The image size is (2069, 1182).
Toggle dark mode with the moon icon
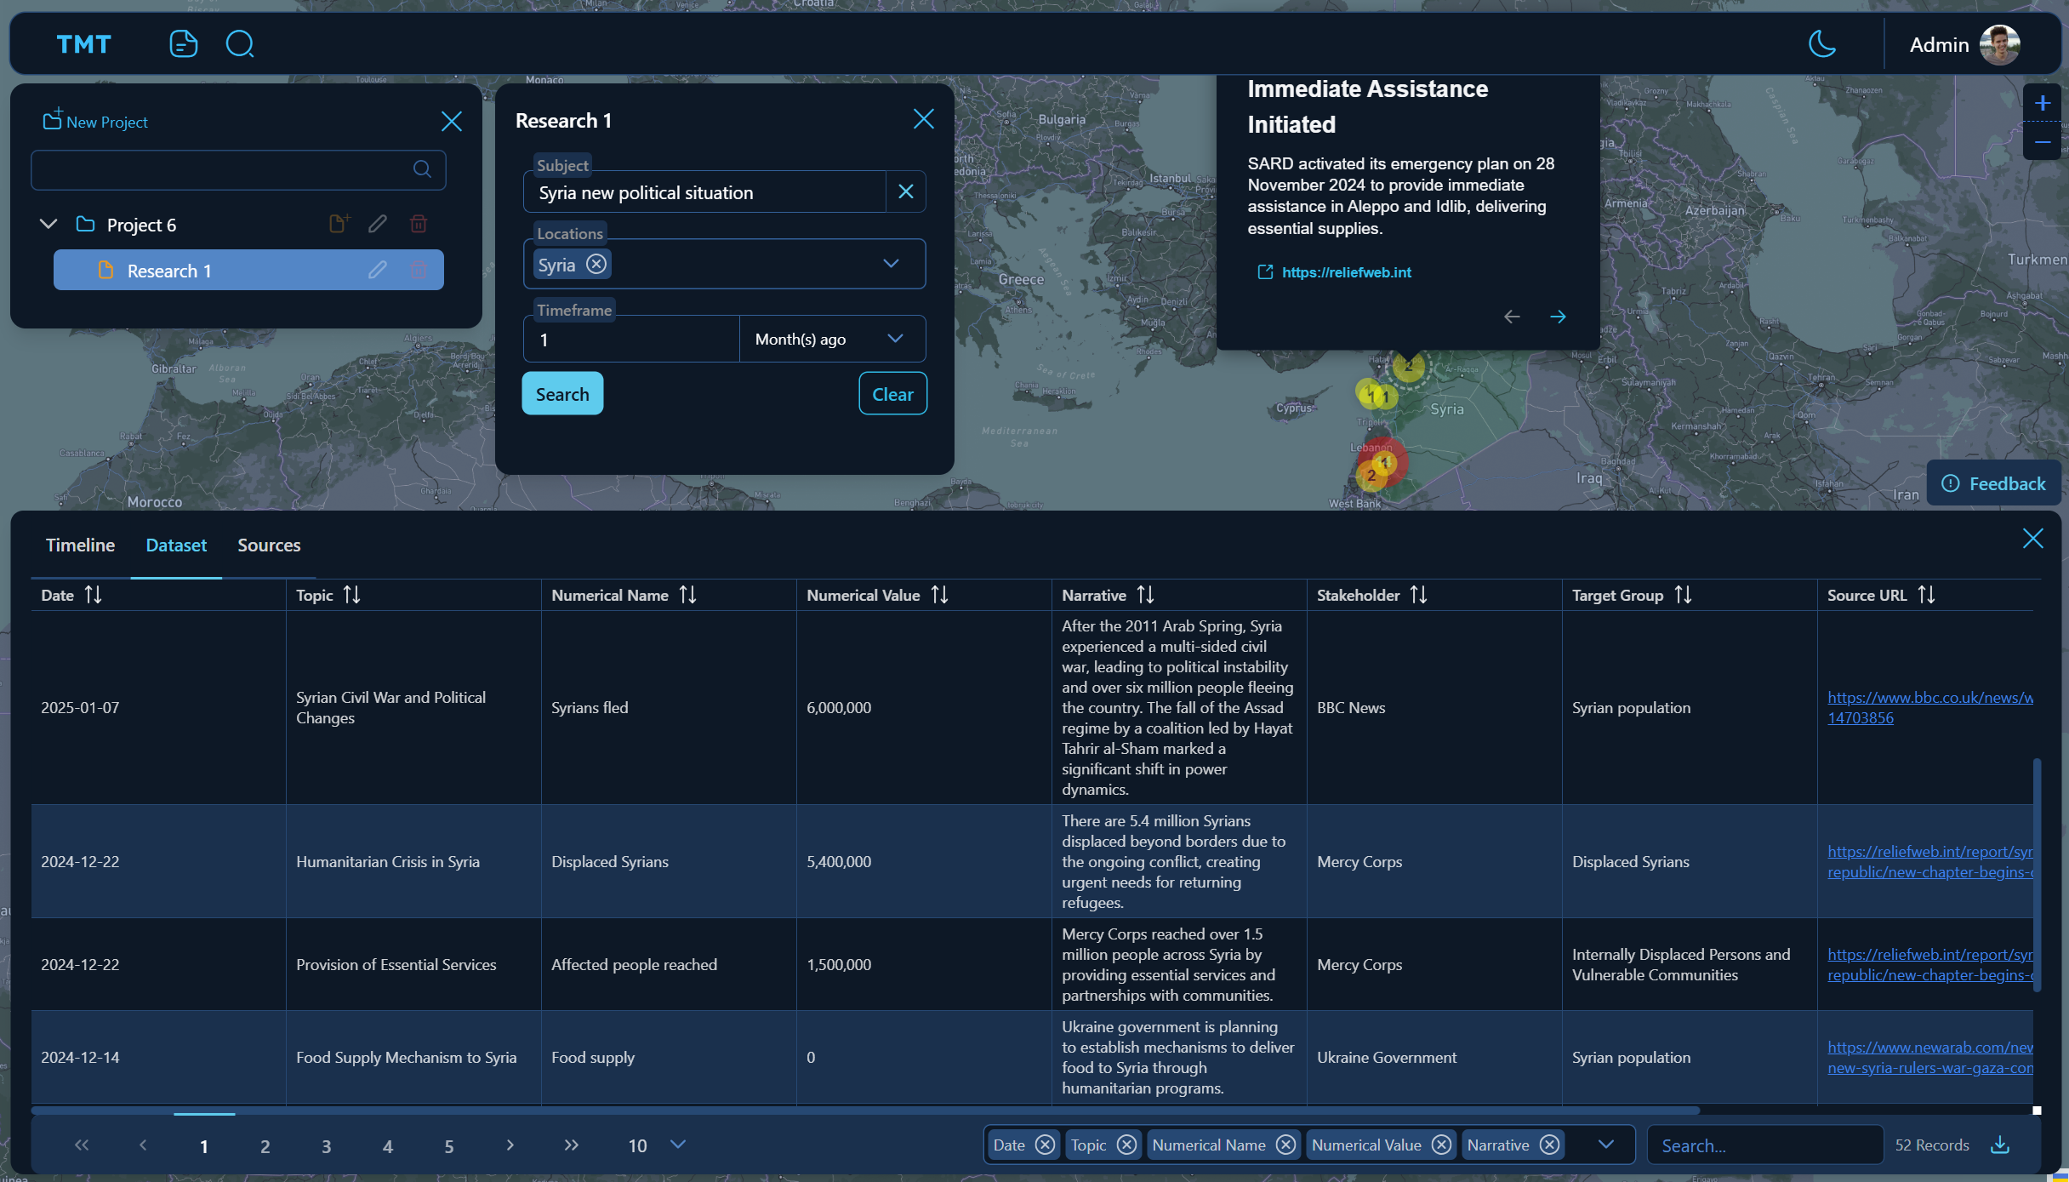(1821, 43)
